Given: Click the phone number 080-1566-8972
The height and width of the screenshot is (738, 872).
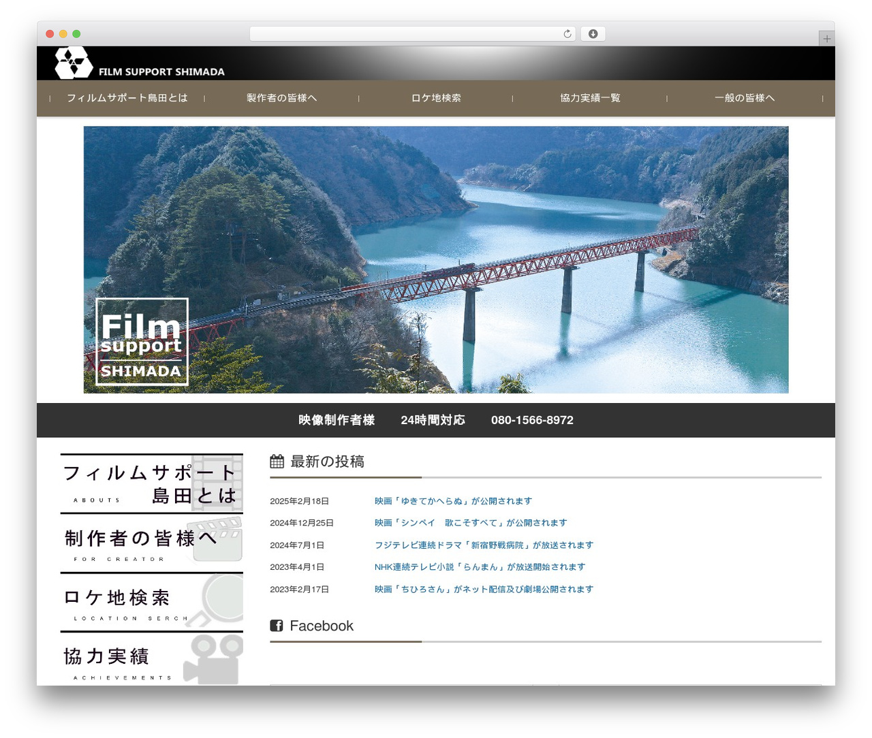Looking at the screenshot, I should coord(532,420).
